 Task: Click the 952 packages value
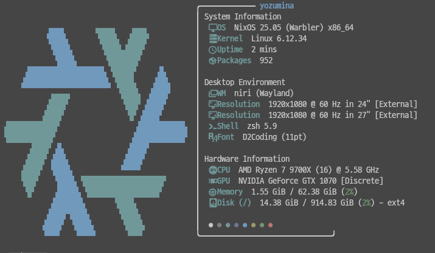266,60
